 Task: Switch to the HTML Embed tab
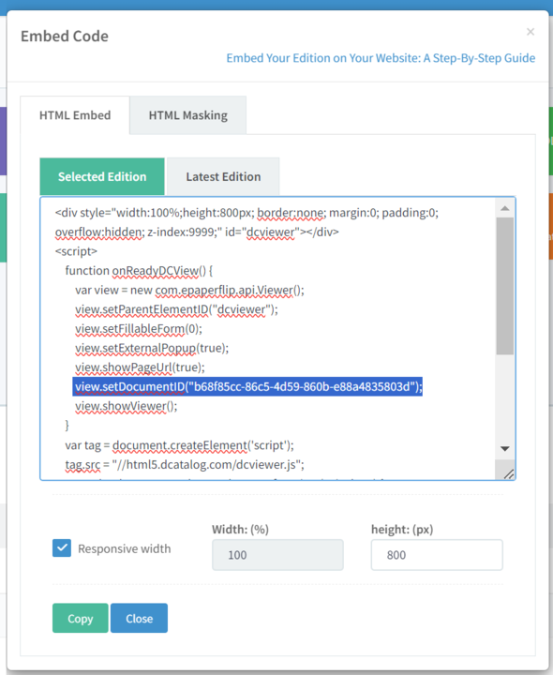tap(75, 115)
